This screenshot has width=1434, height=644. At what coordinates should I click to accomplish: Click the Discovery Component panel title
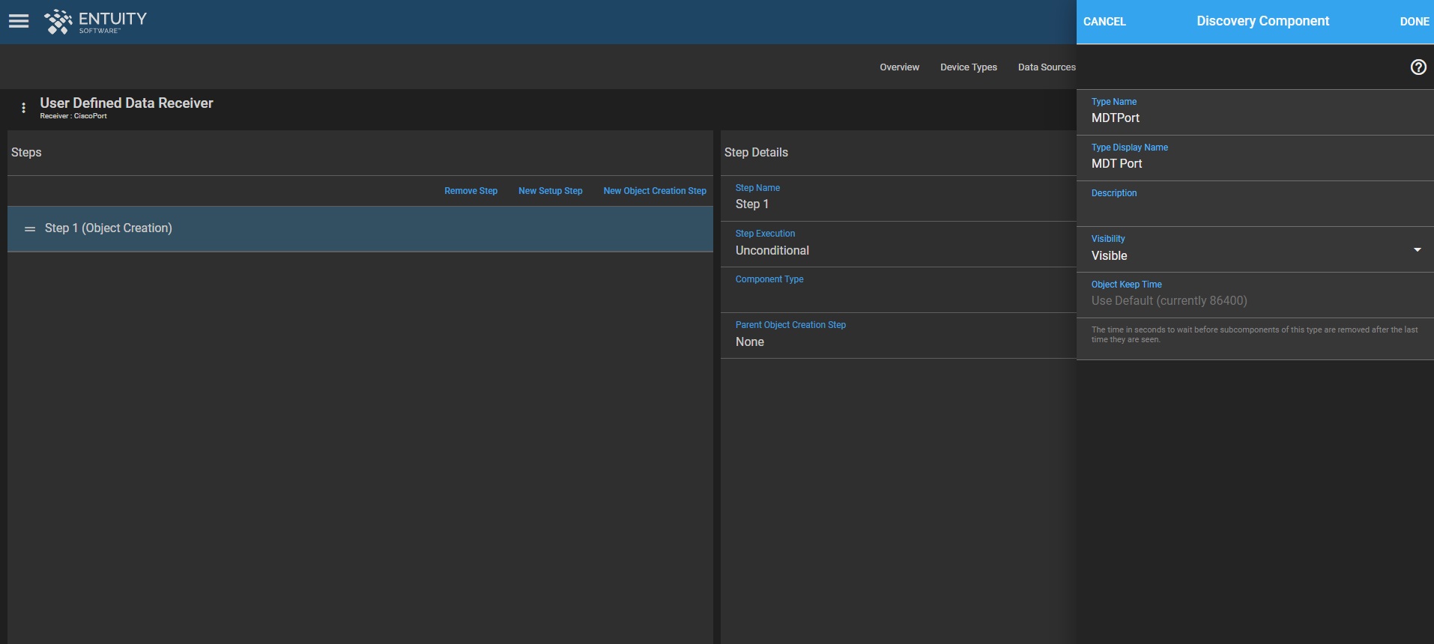(1262, 21)
